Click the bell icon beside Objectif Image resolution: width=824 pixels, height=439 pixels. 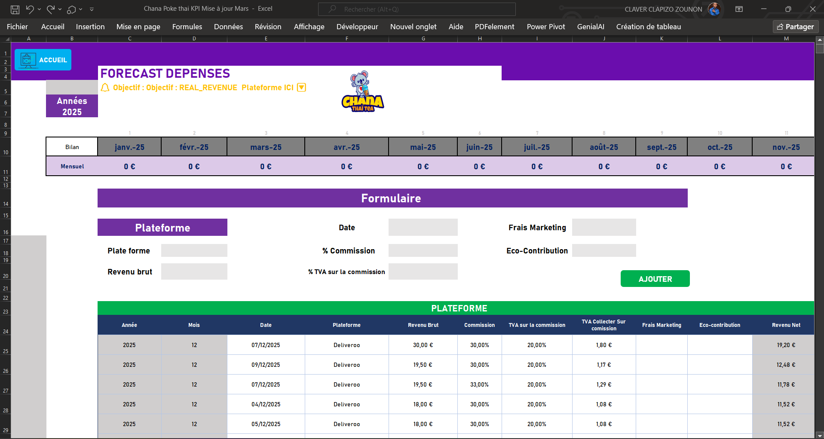coord(105,88)
